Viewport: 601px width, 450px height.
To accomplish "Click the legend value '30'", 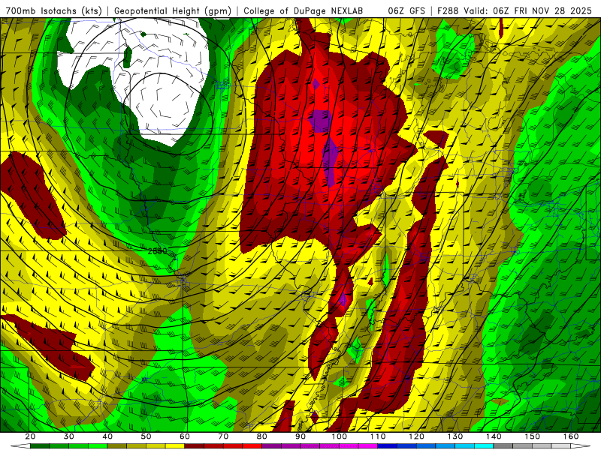I will [69, 436].
